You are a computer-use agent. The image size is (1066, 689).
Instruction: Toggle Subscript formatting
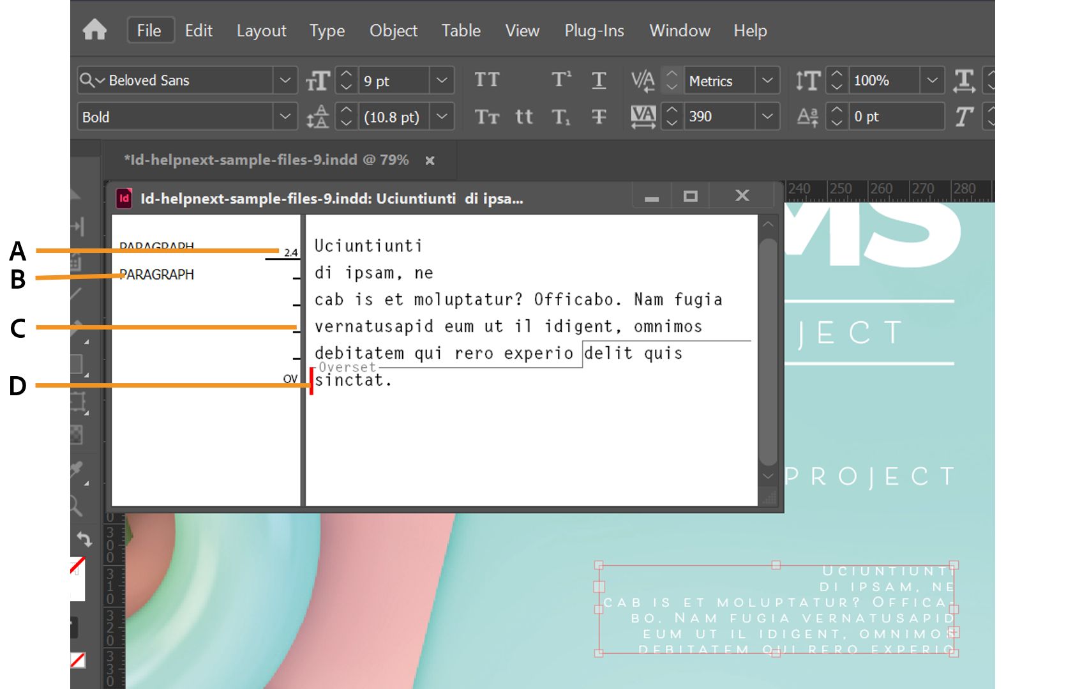561,117
